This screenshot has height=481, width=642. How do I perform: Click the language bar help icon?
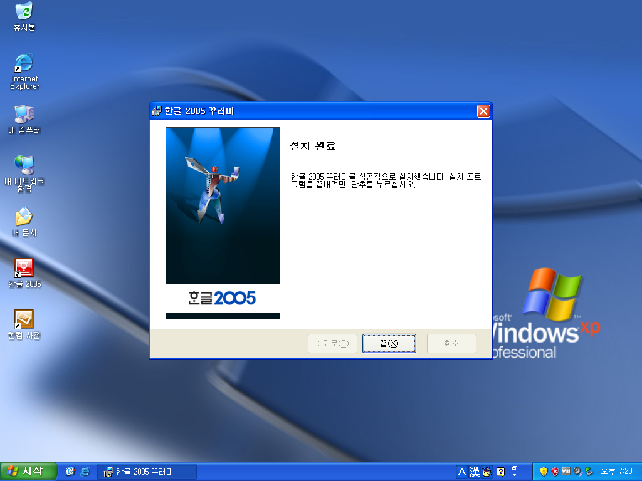tap(500, 472)
